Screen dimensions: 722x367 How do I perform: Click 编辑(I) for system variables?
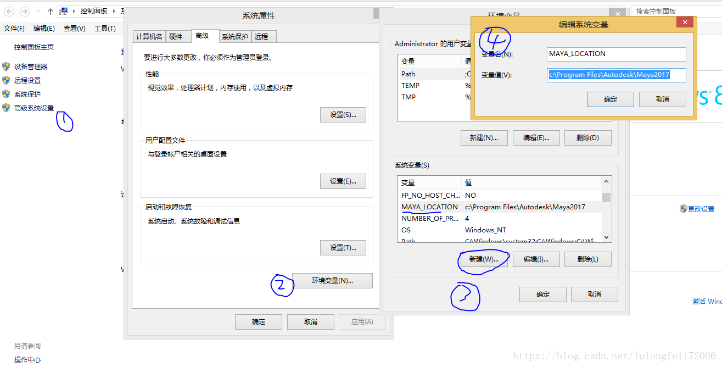coord(536,259)
